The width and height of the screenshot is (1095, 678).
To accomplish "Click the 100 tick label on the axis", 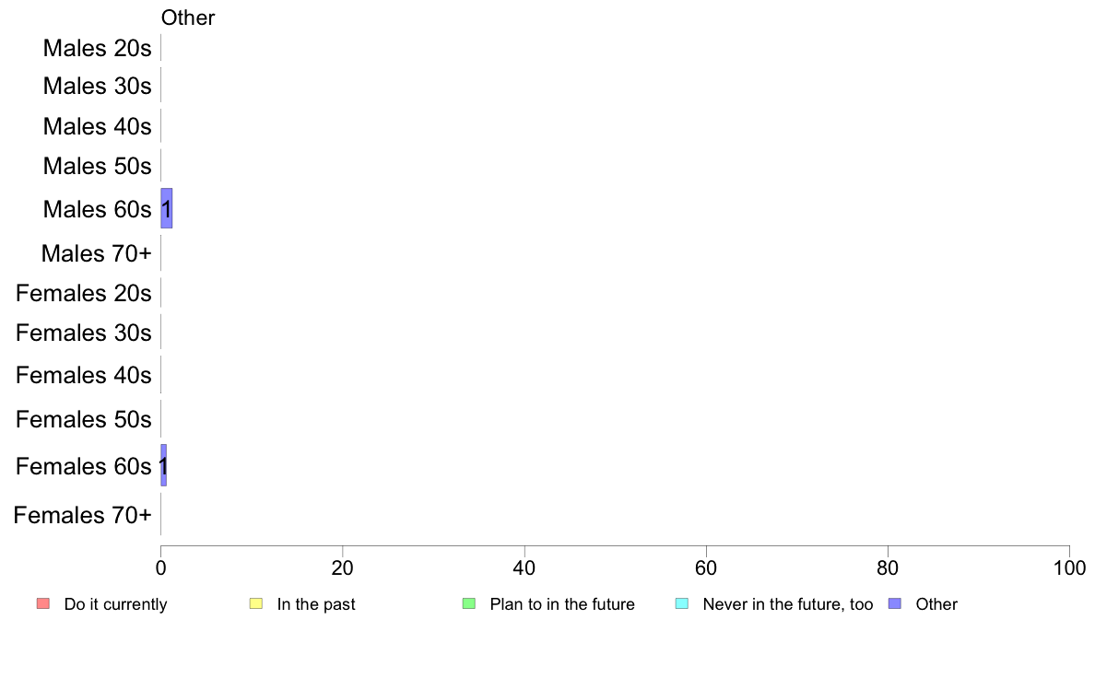I will (1069, 567).
